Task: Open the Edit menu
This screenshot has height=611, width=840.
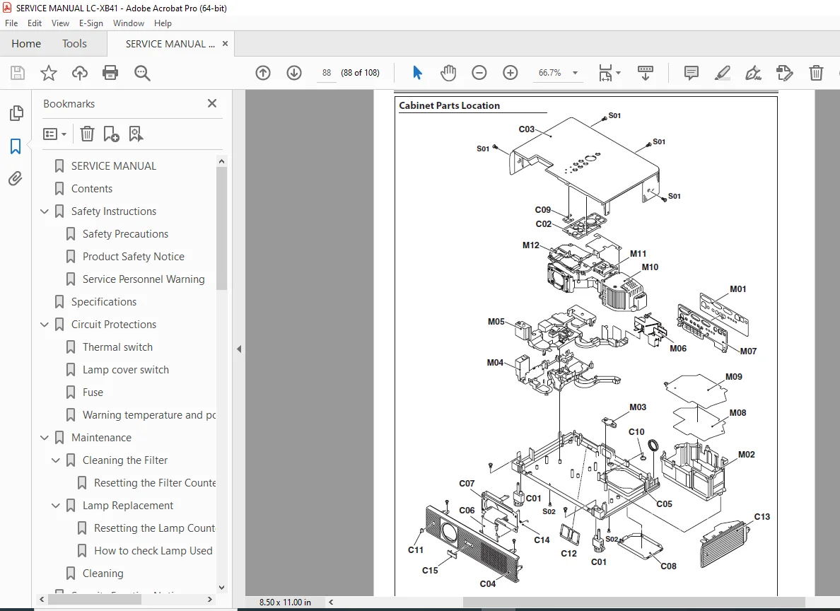Action: [x=34, y=23]
